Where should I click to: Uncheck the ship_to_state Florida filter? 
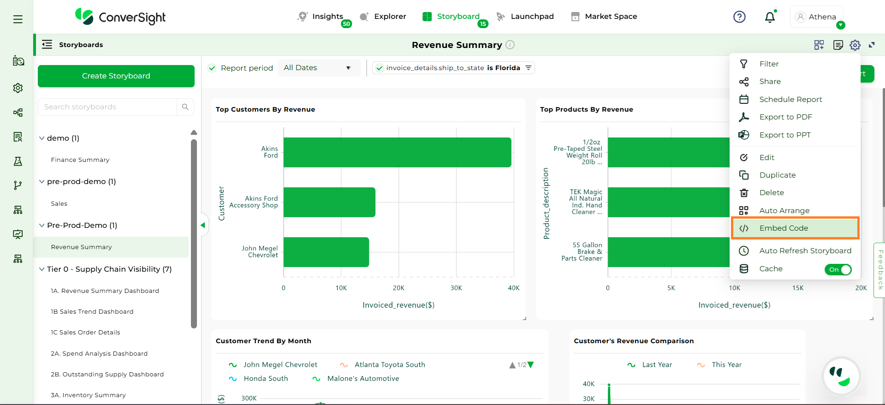point(379,68)
